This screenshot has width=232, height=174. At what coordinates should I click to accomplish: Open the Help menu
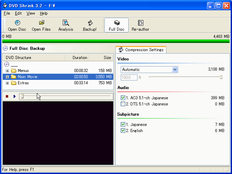[x=44, y=13]
